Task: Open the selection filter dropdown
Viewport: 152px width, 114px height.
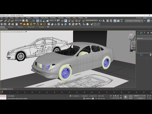Action: click(x=18, y=20)
